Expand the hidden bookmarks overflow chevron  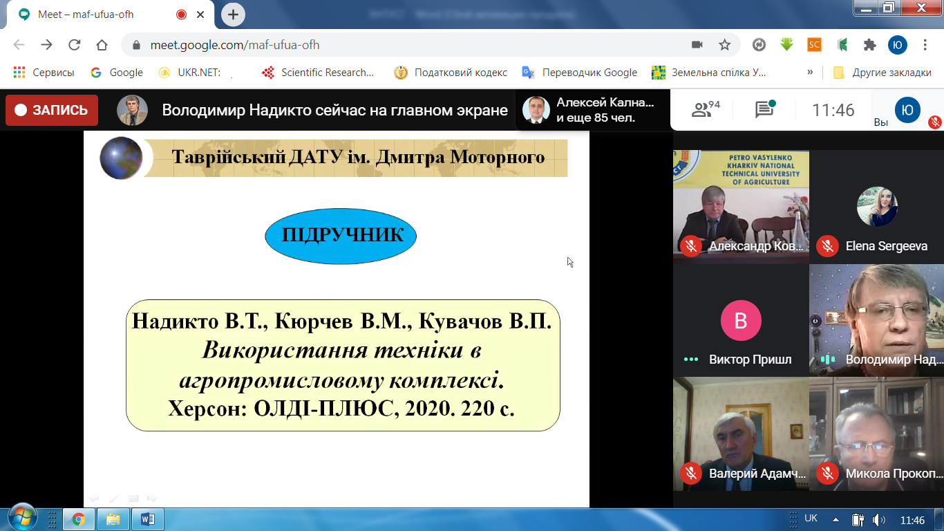(x=810, y=72)
